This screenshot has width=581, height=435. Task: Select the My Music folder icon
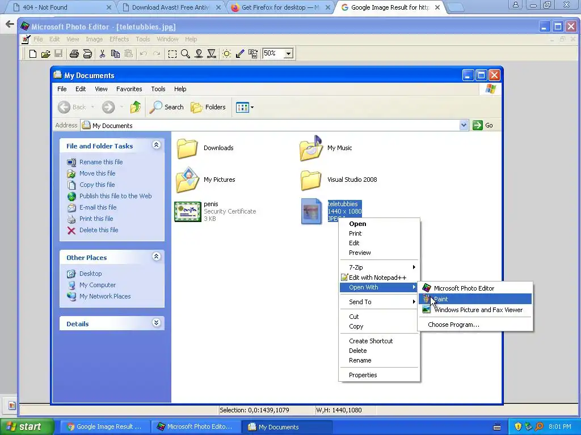click(x=310, y=148)
